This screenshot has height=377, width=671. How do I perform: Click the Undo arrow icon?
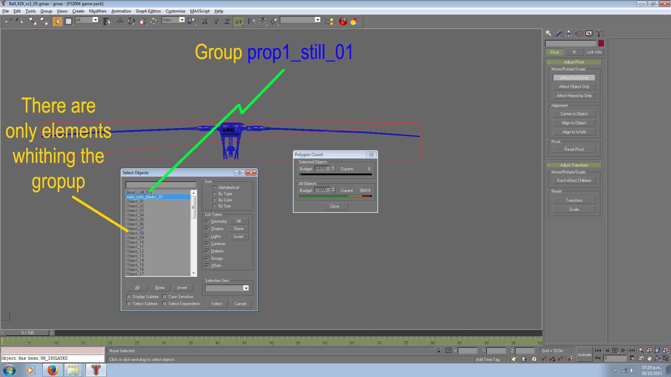pyautogui.click(x=9, y=21)
